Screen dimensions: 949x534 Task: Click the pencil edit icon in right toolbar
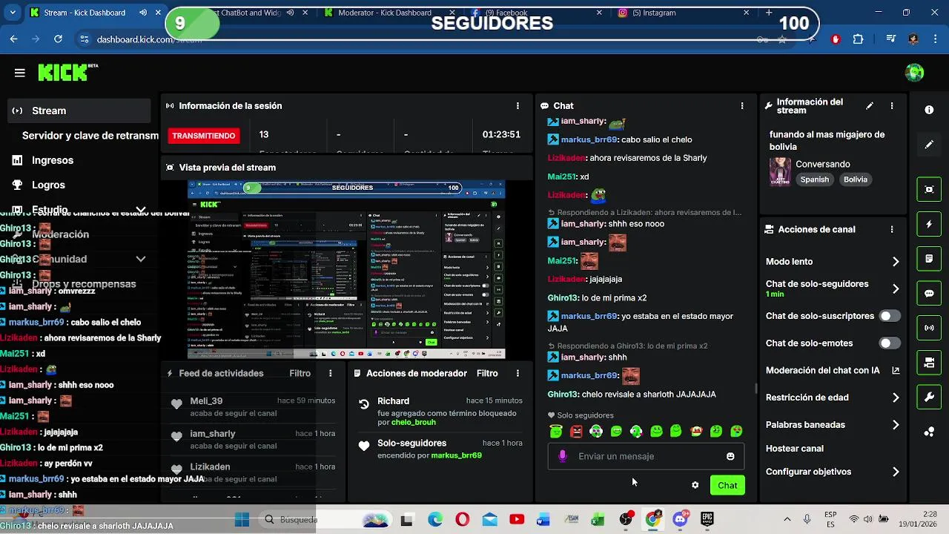pos(929,145)
